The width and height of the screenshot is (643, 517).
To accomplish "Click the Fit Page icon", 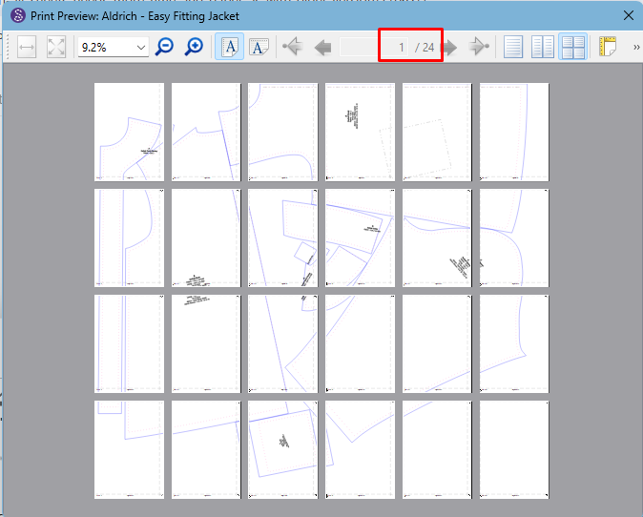I will 56,47.
